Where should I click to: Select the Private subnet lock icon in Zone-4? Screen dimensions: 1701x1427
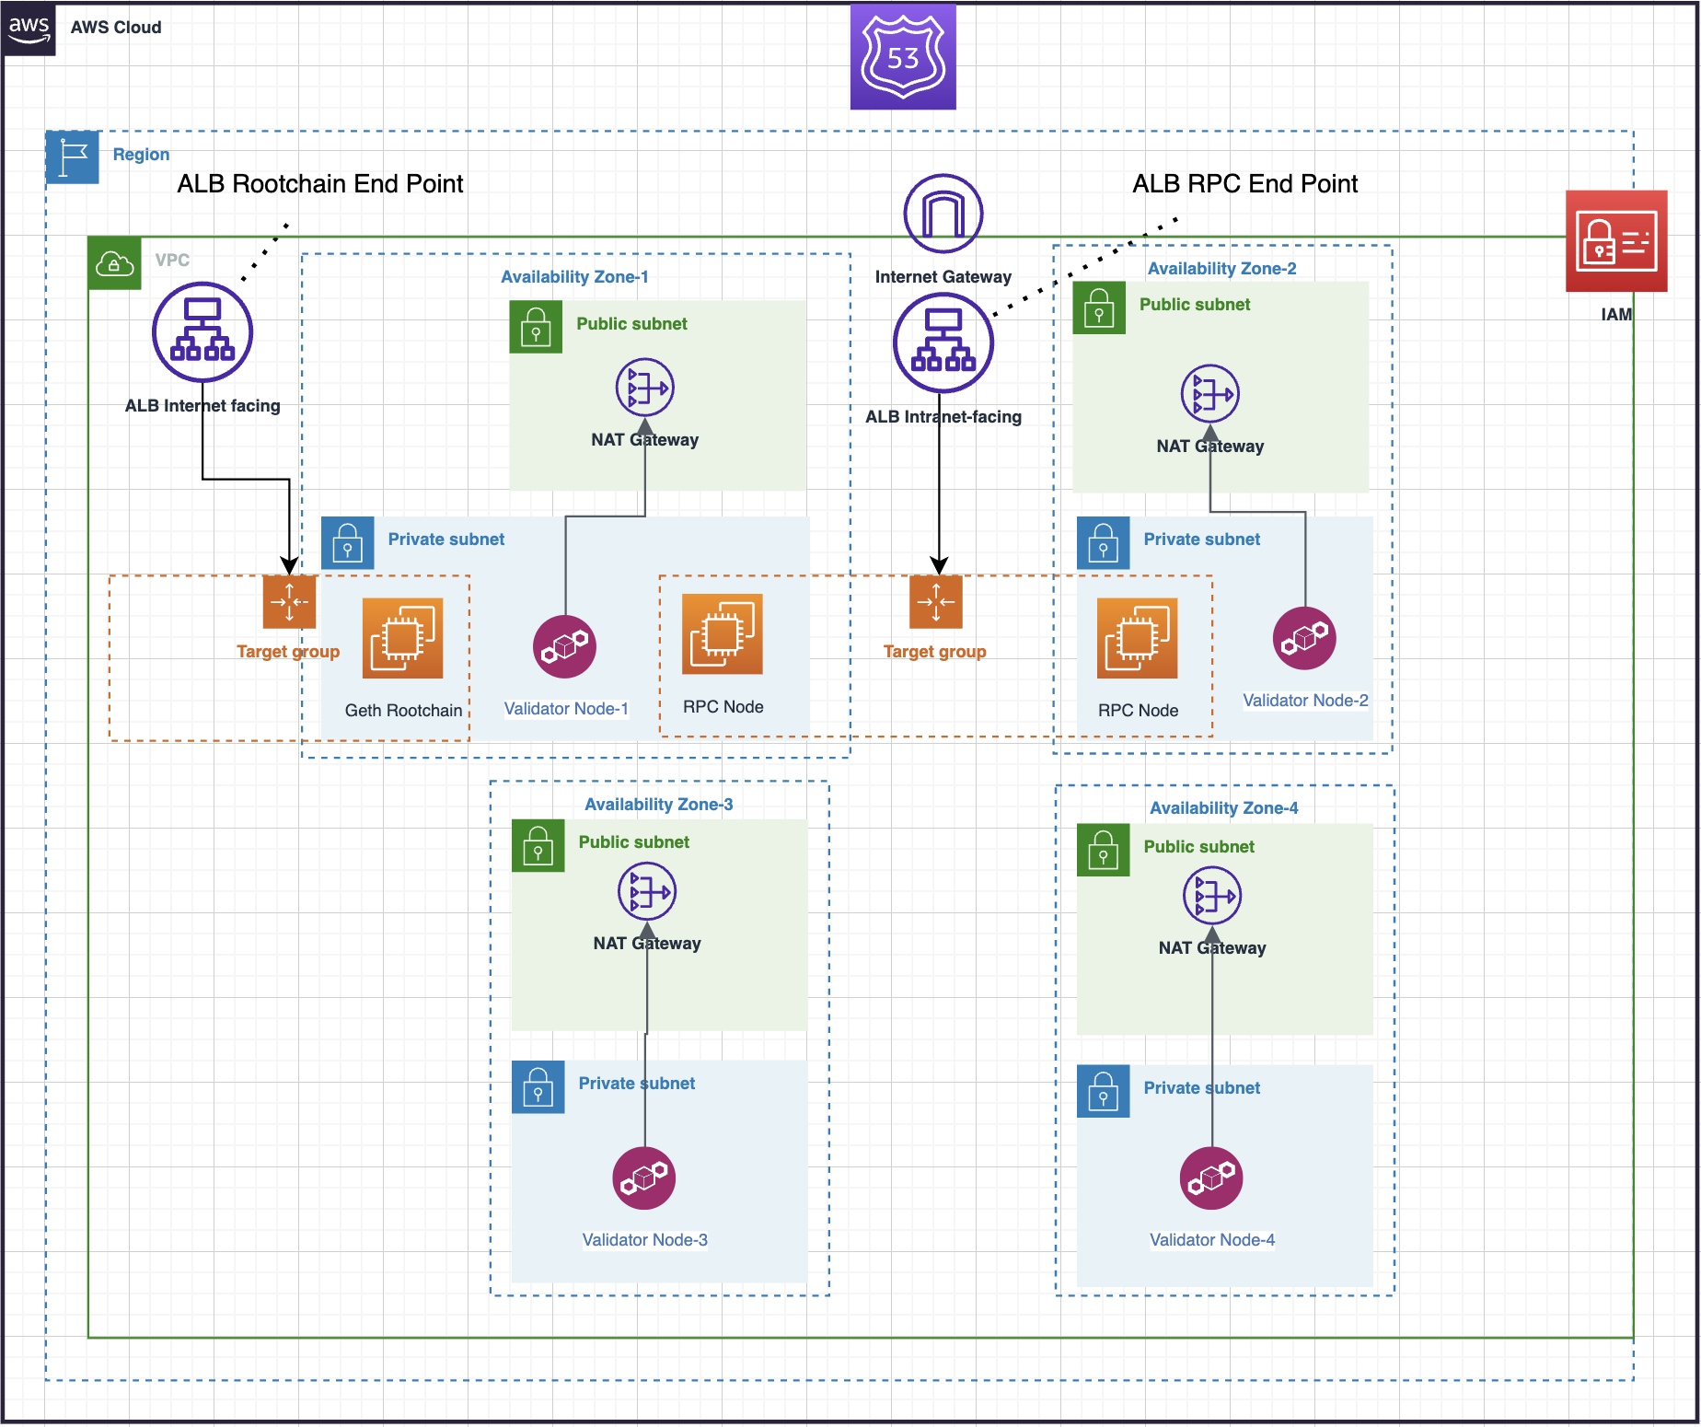click(1104, 1091)
